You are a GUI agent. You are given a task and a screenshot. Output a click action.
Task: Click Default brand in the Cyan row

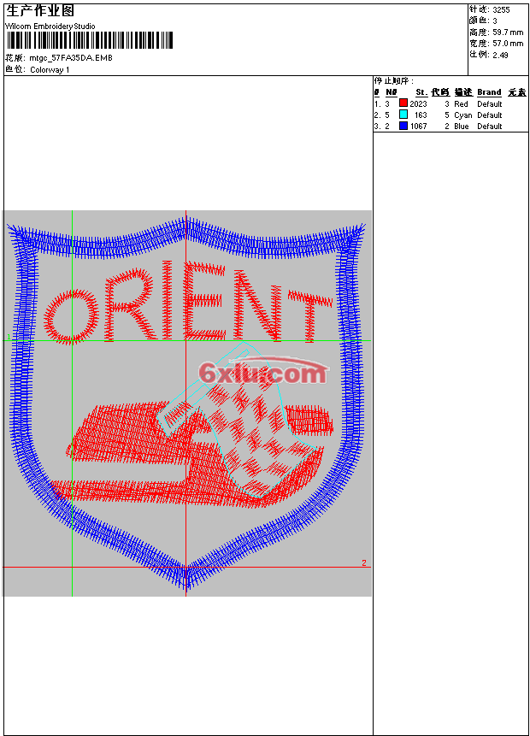[490, 115]
